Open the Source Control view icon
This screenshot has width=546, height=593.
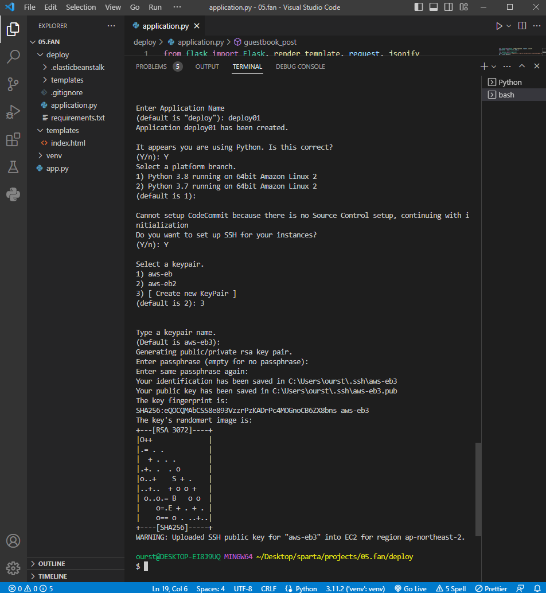pyautogui.click(x=13, y=84)
